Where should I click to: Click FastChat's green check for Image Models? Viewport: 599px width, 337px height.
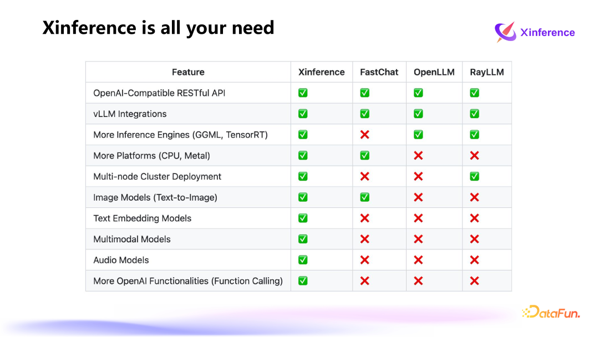click(x=364, y=197)
